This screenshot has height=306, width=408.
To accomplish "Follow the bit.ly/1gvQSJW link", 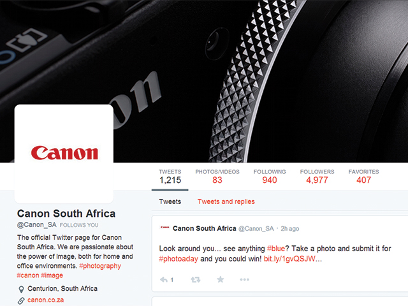I will pyautogui.click(x=289, y=259).
